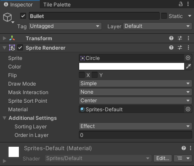
Task: Click the shader Edit... button
Action: tap(163, 158)
